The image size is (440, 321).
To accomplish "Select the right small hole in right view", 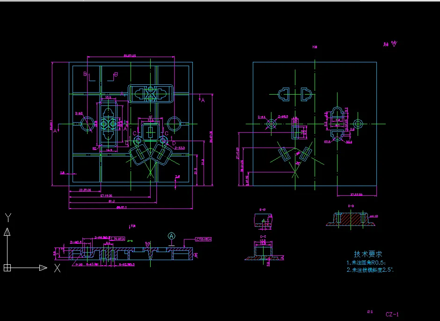I will pos(358,124).
